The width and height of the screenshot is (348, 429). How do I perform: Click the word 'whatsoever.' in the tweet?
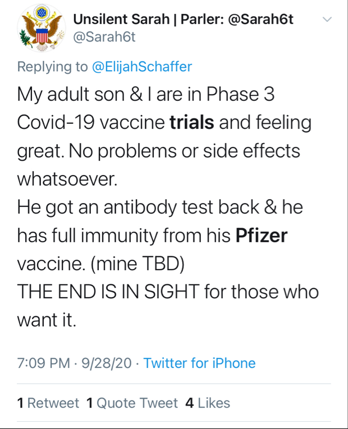pos(68,179)
